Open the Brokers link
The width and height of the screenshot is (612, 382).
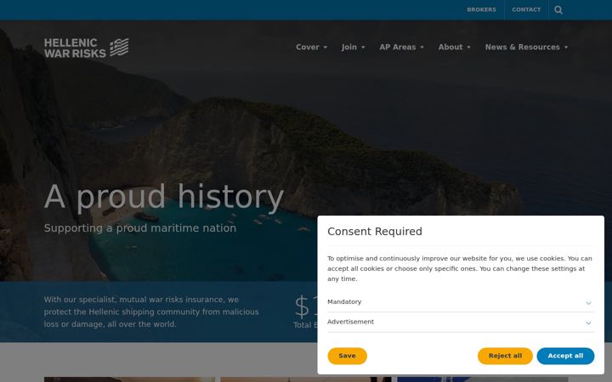click(481, 9)
